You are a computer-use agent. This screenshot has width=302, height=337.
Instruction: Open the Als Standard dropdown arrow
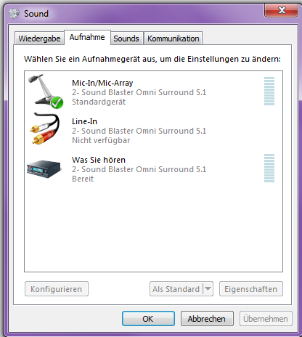point(208,289)
